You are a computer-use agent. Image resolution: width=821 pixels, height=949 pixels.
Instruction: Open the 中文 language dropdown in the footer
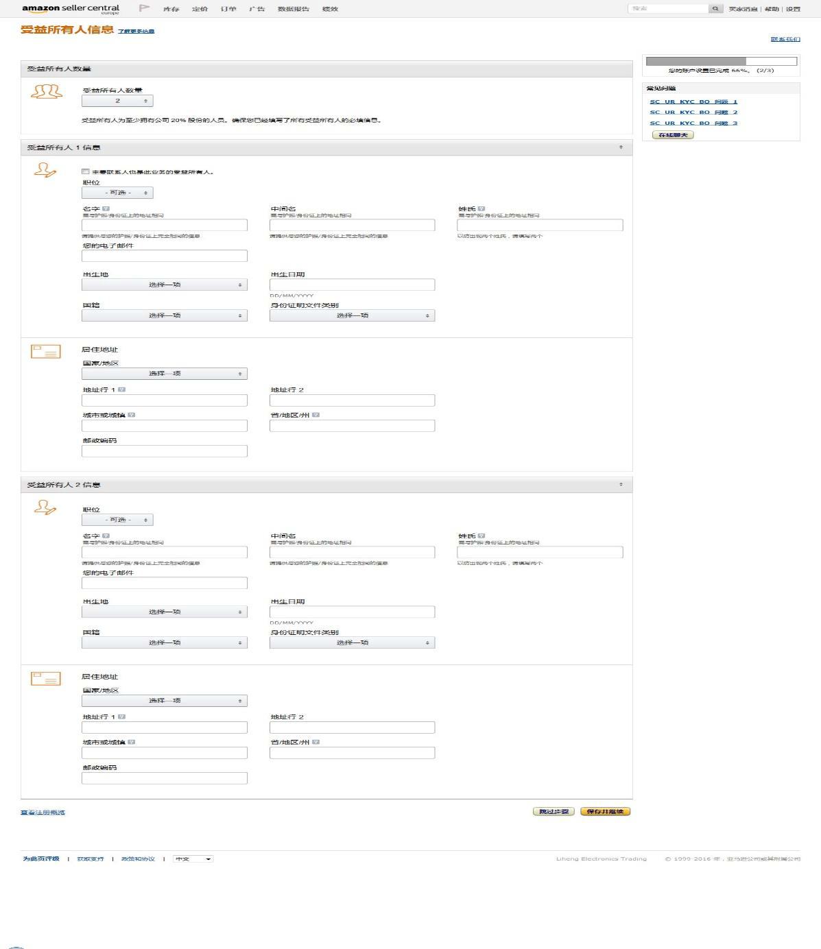(x=193, y=858)
